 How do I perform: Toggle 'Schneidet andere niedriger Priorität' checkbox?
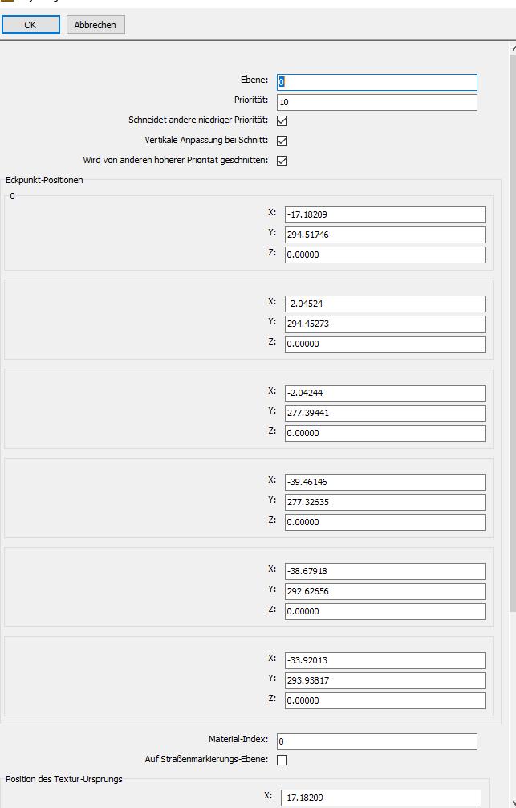pyautogui.click(x=282, y=121)
